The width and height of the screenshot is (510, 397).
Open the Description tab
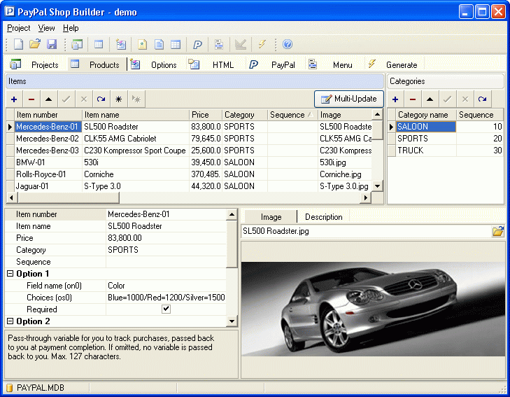pos(323,217)
